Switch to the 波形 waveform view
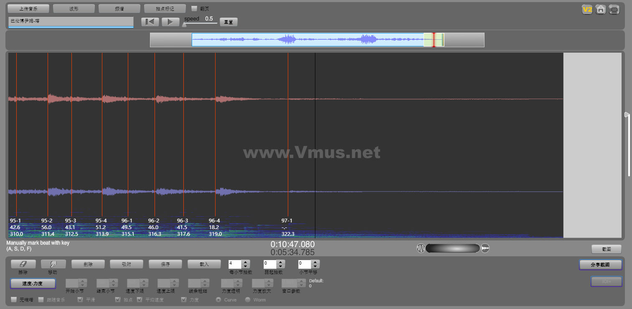This screenshot has height=309, width=632. pos(74,8)
